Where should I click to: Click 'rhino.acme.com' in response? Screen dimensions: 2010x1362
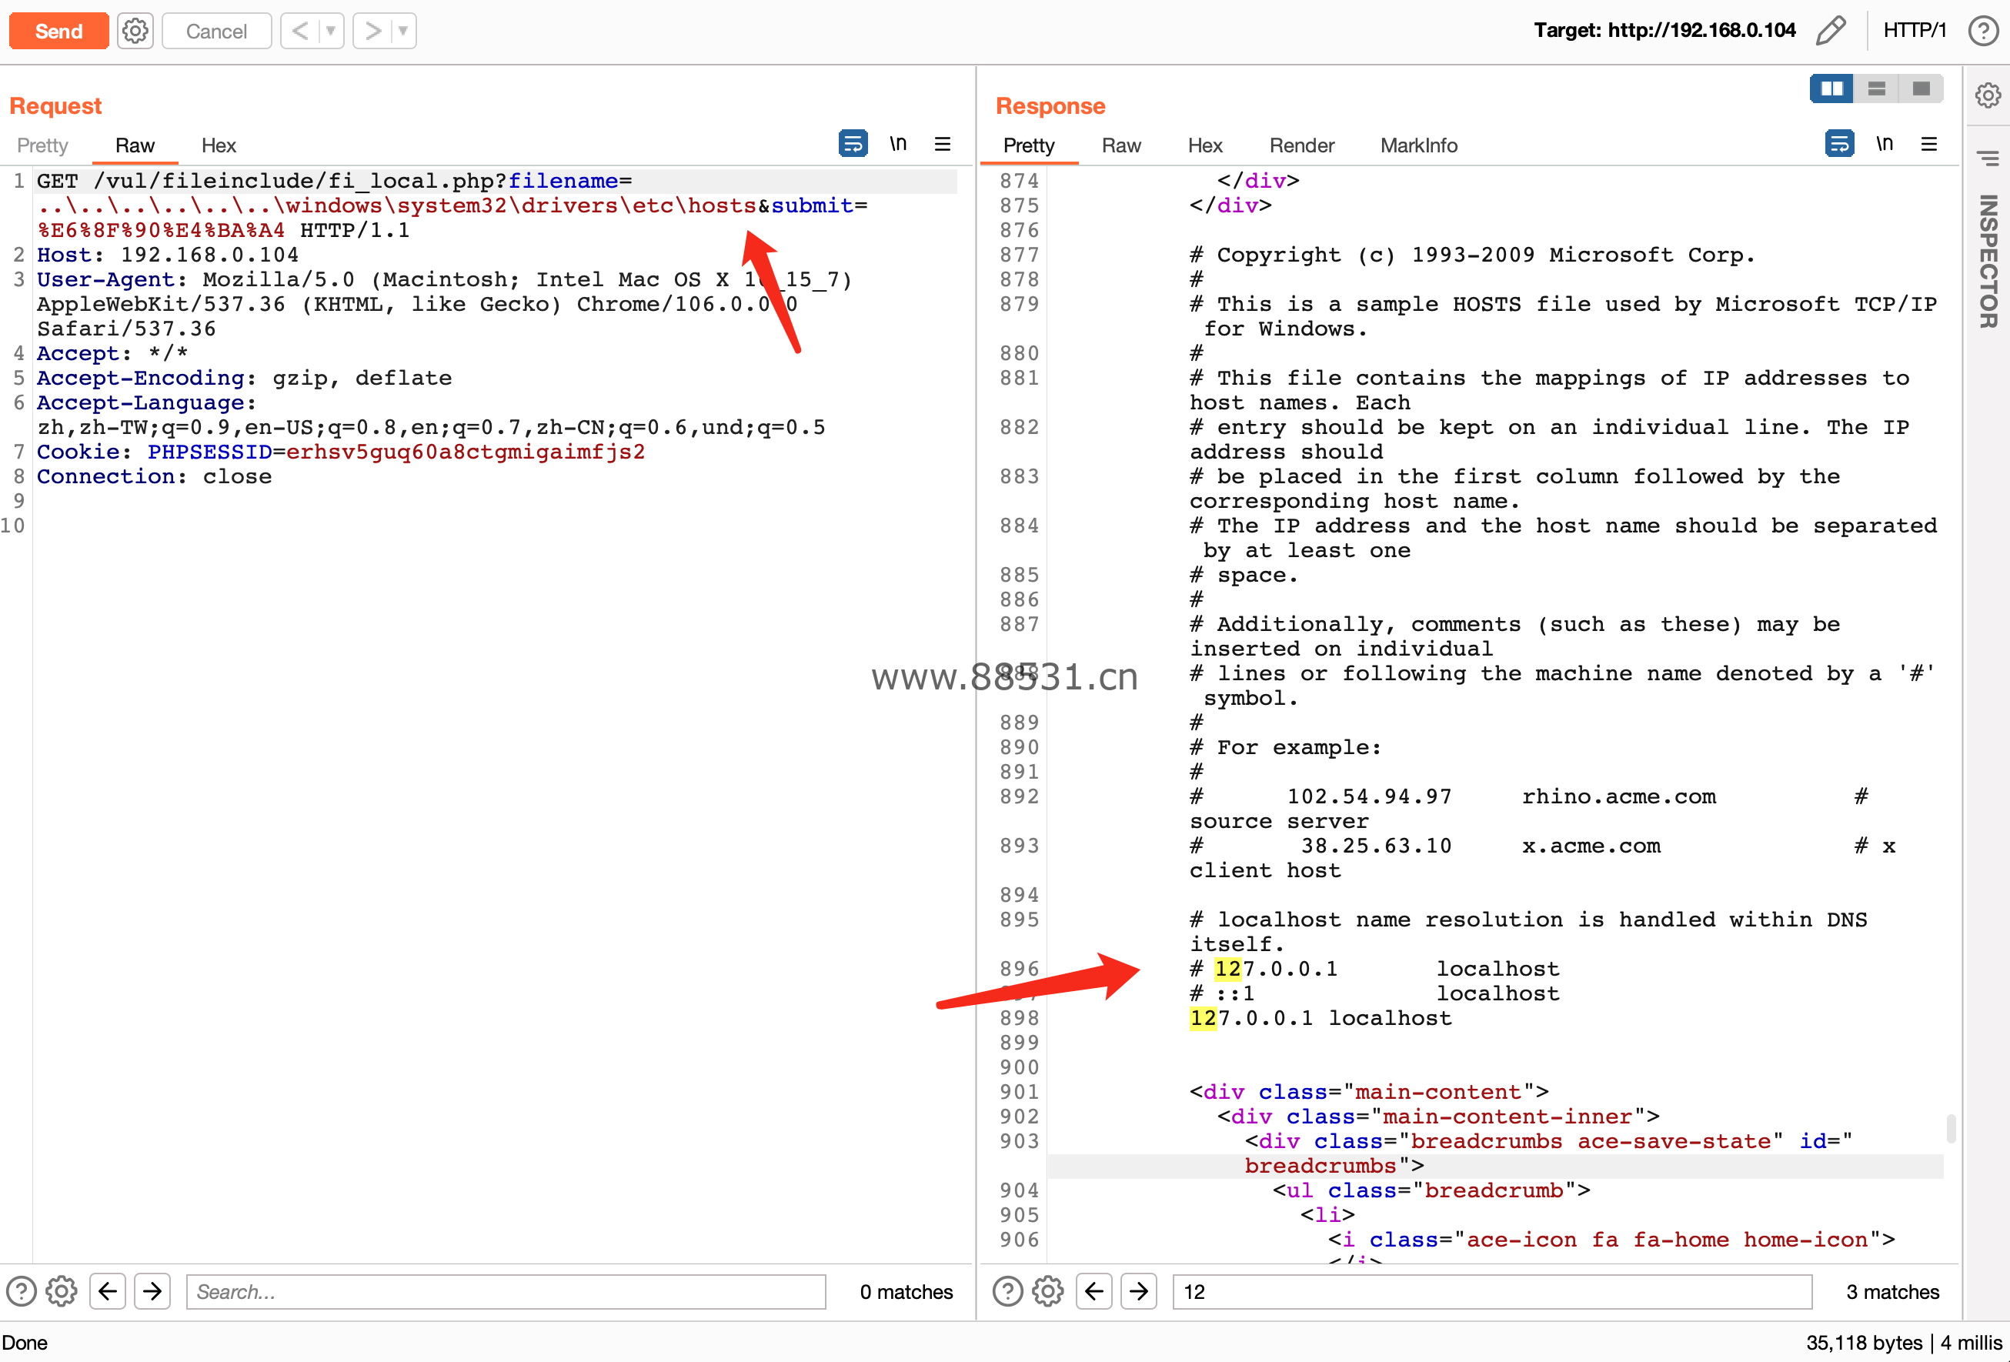tap(1619, 796)
